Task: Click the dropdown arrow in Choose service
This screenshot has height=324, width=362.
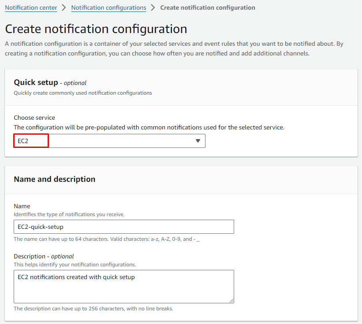Action: point(198,141)
